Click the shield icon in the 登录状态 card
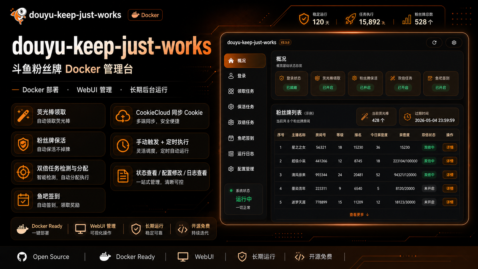478x269 pixels. [282, 78]
